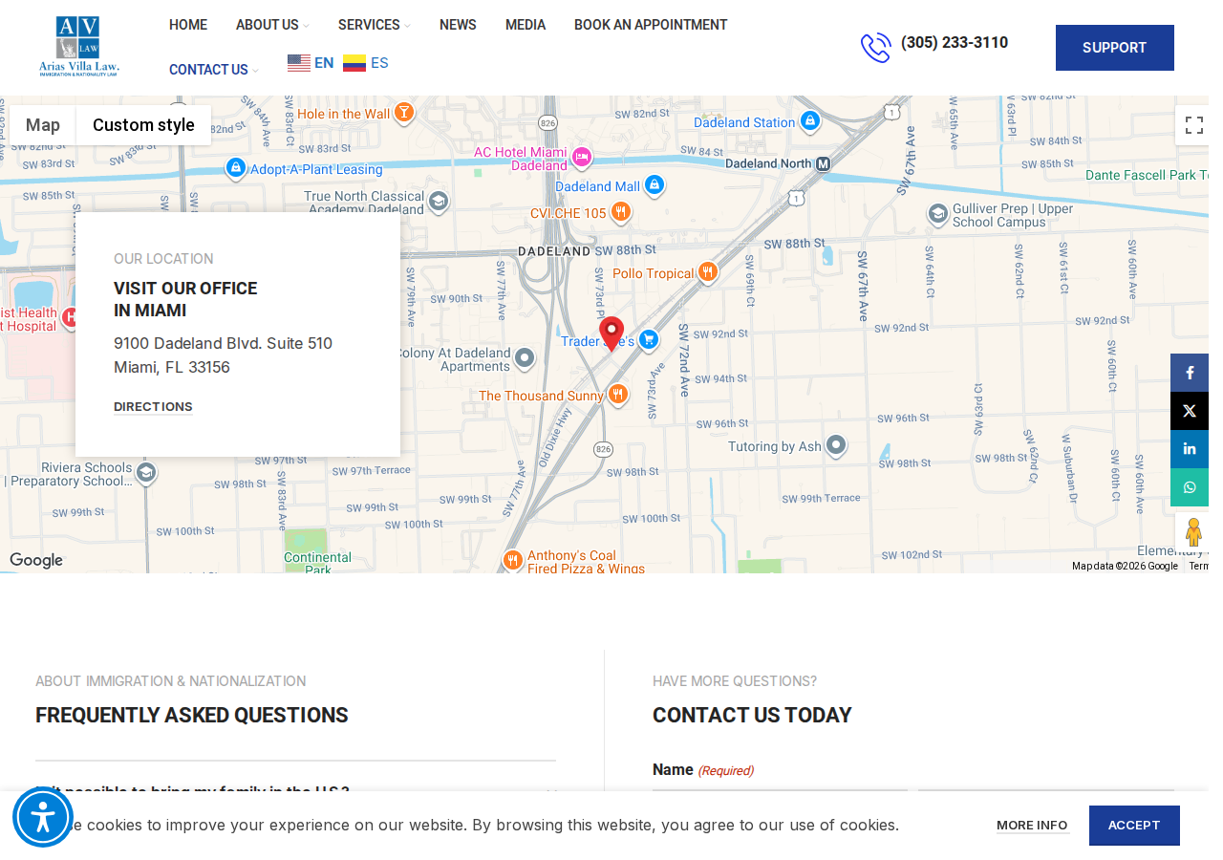Select EN language link
This screenshot has height=860, width=1223.
tap(324, 63)
